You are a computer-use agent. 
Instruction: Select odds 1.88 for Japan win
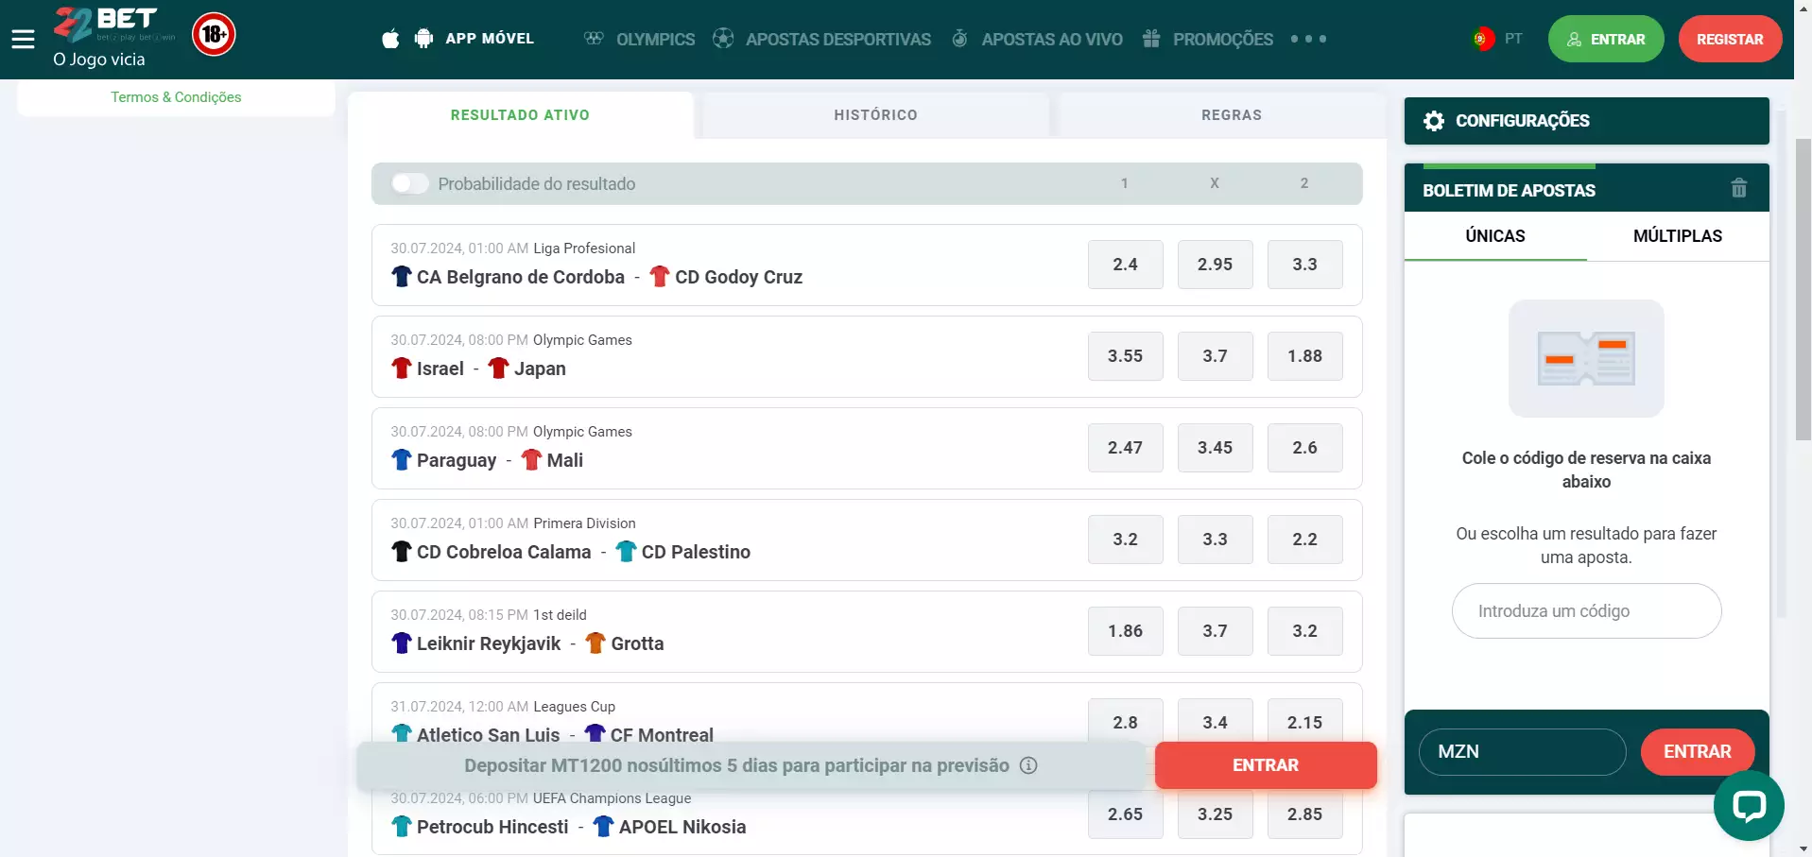pos(1304,356)
